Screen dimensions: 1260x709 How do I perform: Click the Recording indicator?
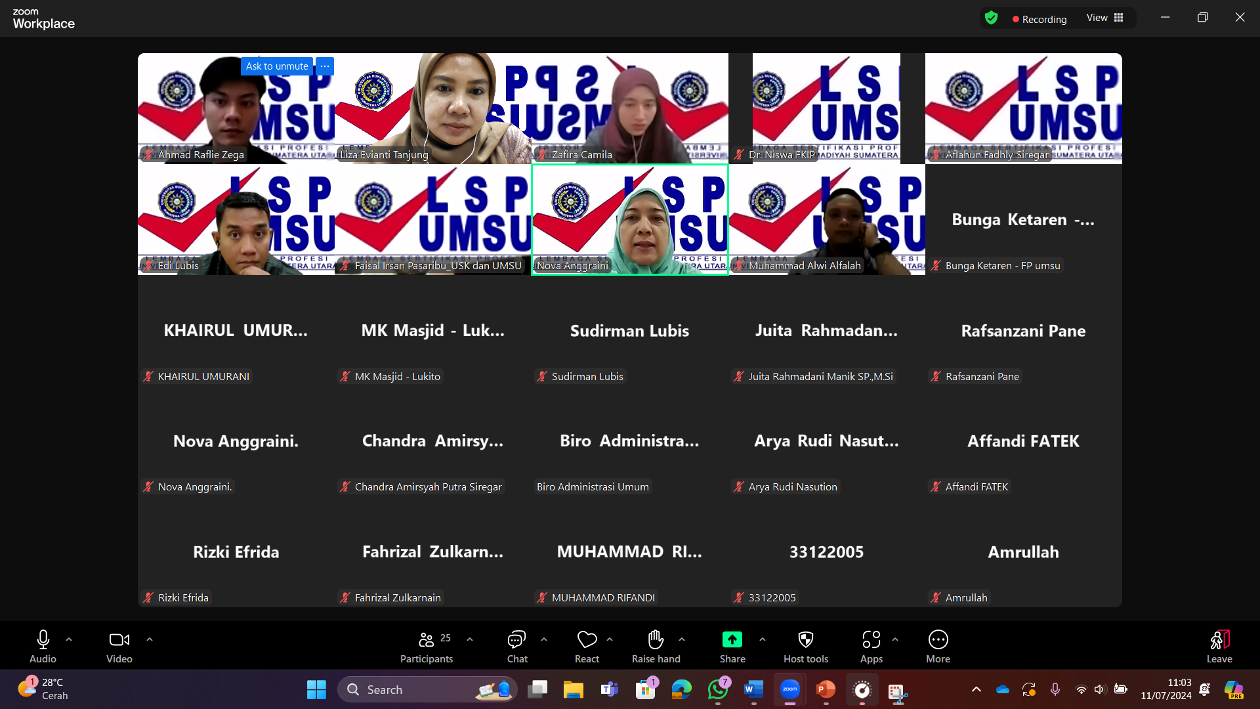click(x=1039, y=19)
